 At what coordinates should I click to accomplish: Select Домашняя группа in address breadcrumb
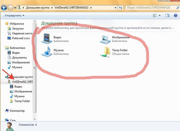point(37,8)
